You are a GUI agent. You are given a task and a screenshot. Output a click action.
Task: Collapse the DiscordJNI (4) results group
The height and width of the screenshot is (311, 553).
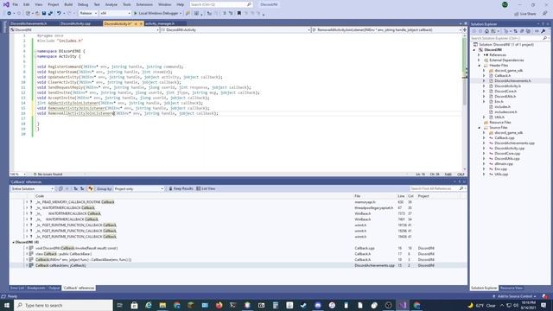(14, 242)
